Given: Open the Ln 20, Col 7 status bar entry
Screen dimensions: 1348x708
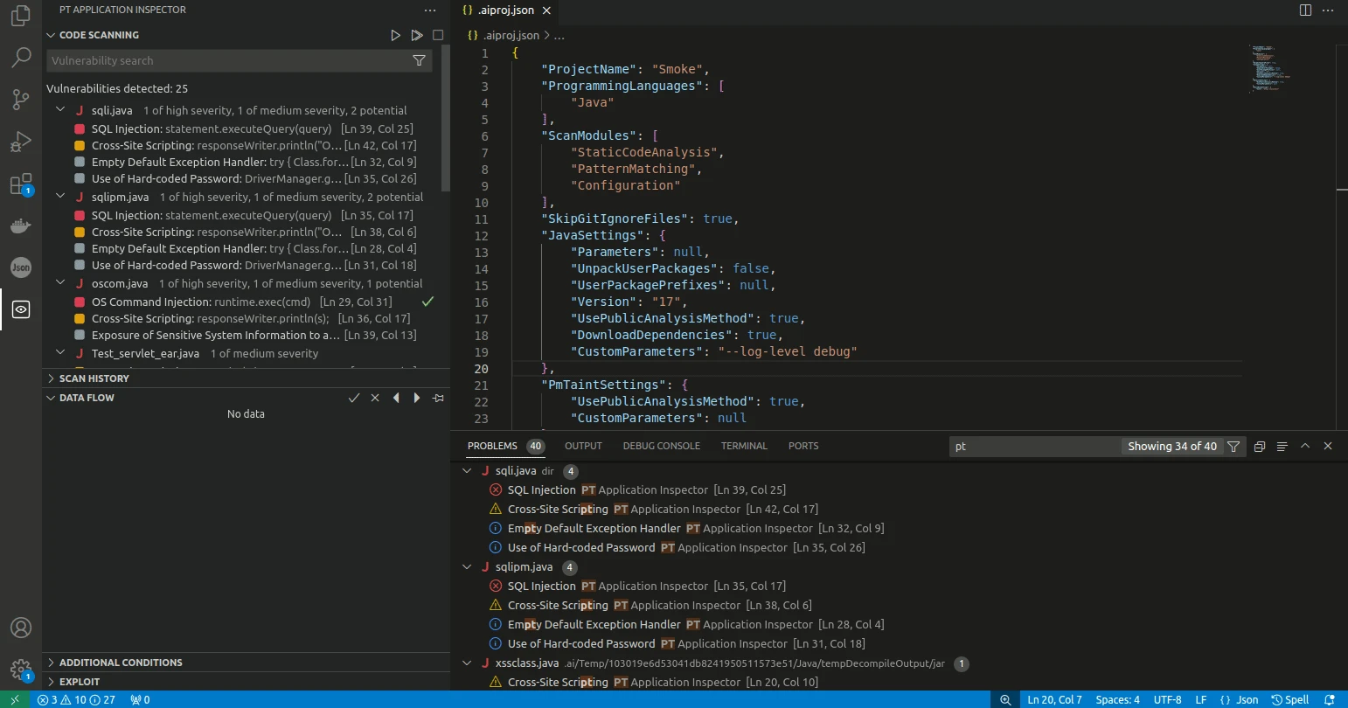Looking at the screenshot, I should (x=1054, y=699).
